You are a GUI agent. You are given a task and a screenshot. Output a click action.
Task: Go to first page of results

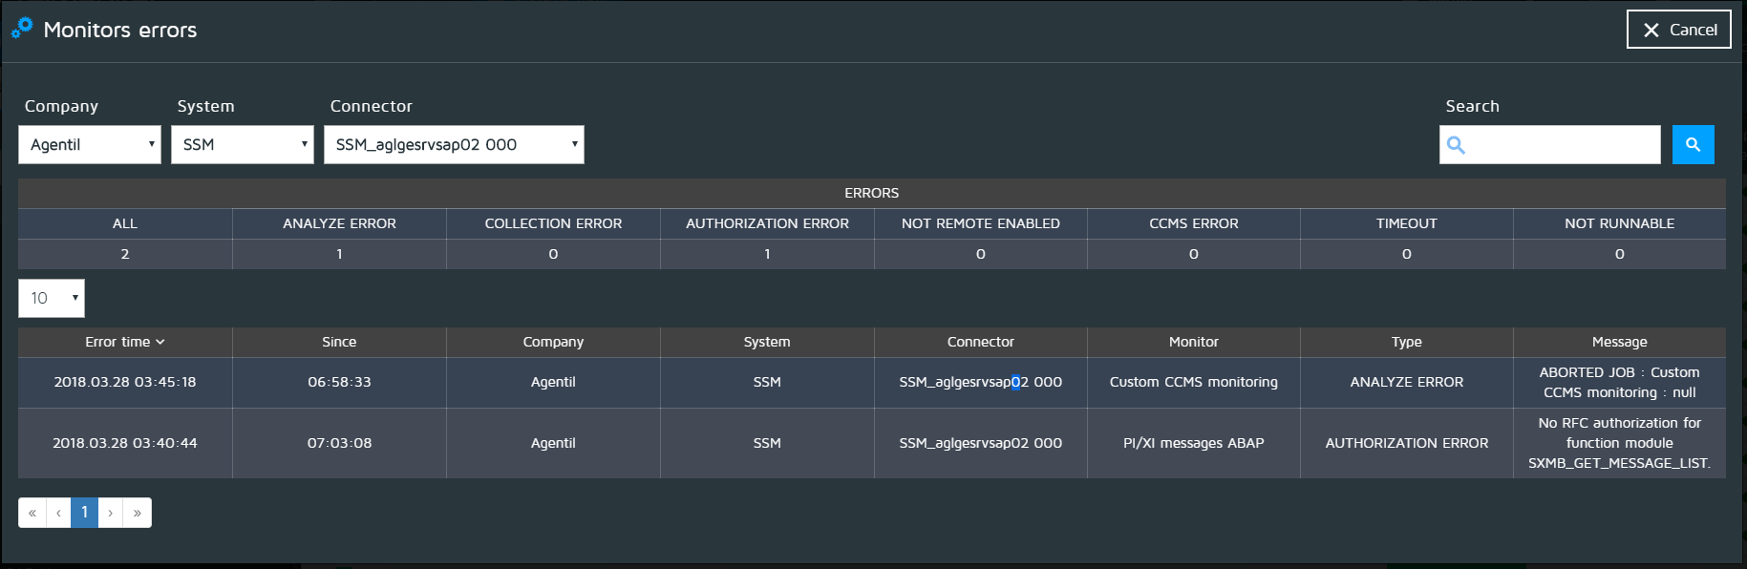(x=32, y=513)
